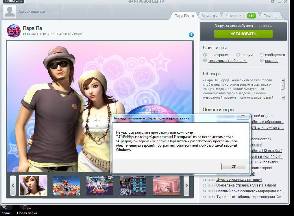Open the news link ending 'аботы и обновлен...'
Image resolution: width=294 pixels, height=216 pixels.
tap(267, 122)
